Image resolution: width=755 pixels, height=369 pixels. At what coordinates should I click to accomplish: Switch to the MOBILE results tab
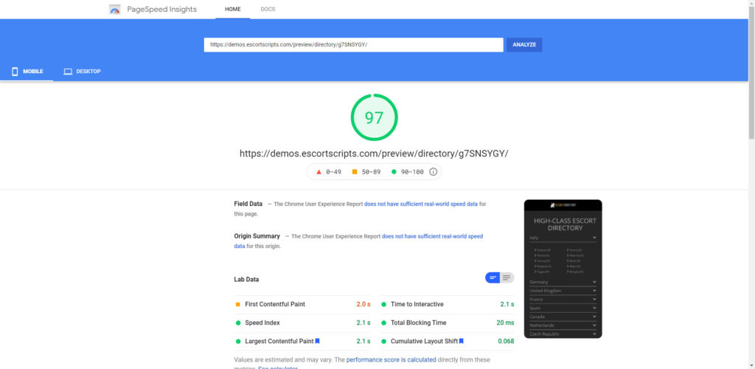point(27,72)
